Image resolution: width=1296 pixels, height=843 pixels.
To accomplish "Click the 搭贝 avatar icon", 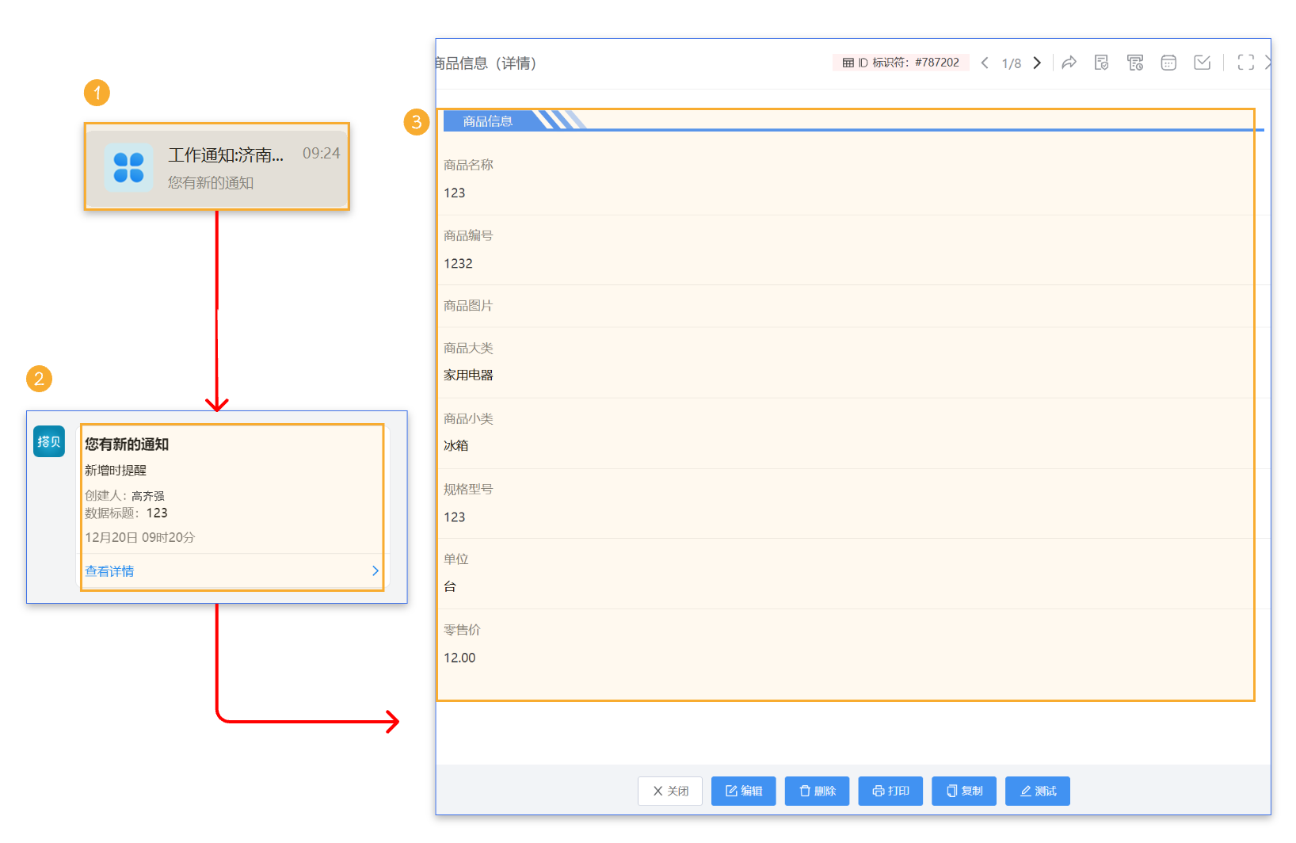I will tap(49, 441).
